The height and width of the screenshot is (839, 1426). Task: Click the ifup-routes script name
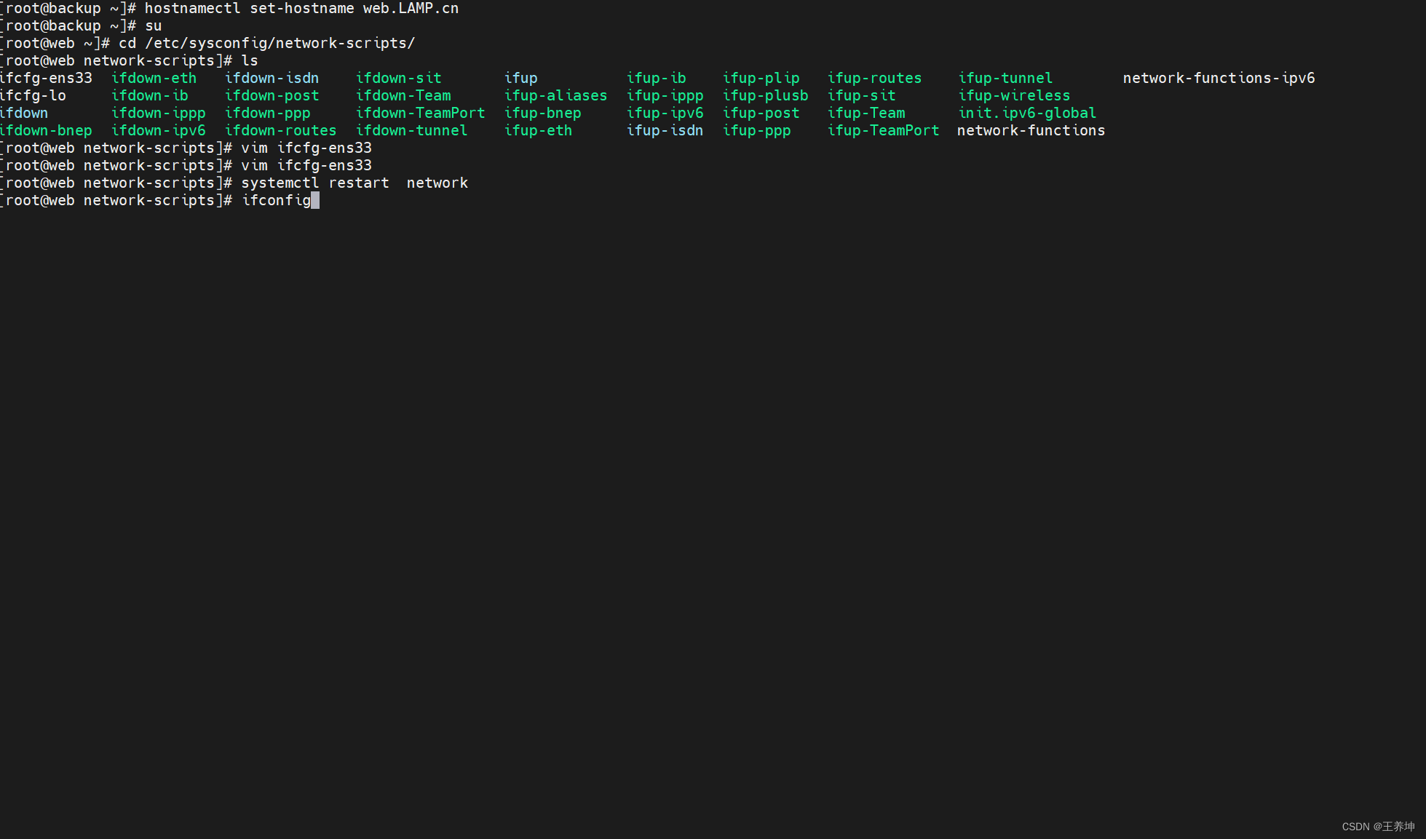point(874,78)
